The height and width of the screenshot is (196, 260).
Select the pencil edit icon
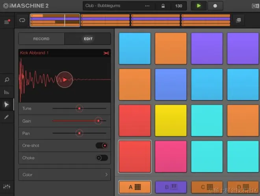click(x=7, y=117)
